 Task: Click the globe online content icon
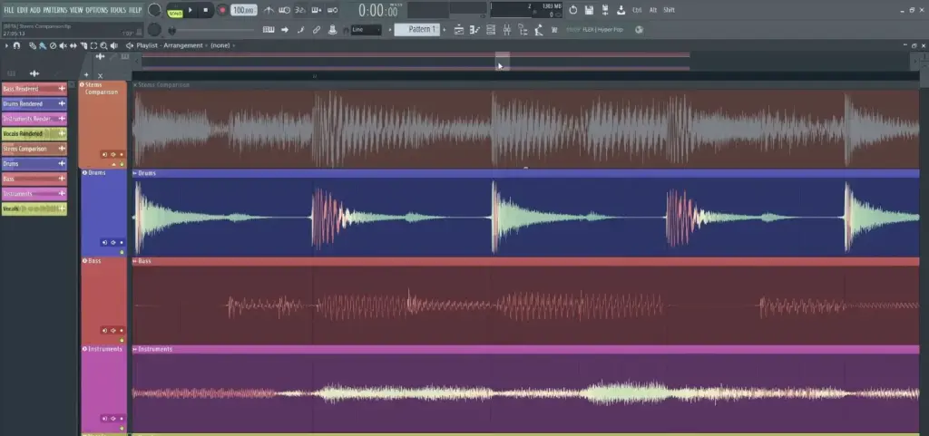(x=639, y=30)
